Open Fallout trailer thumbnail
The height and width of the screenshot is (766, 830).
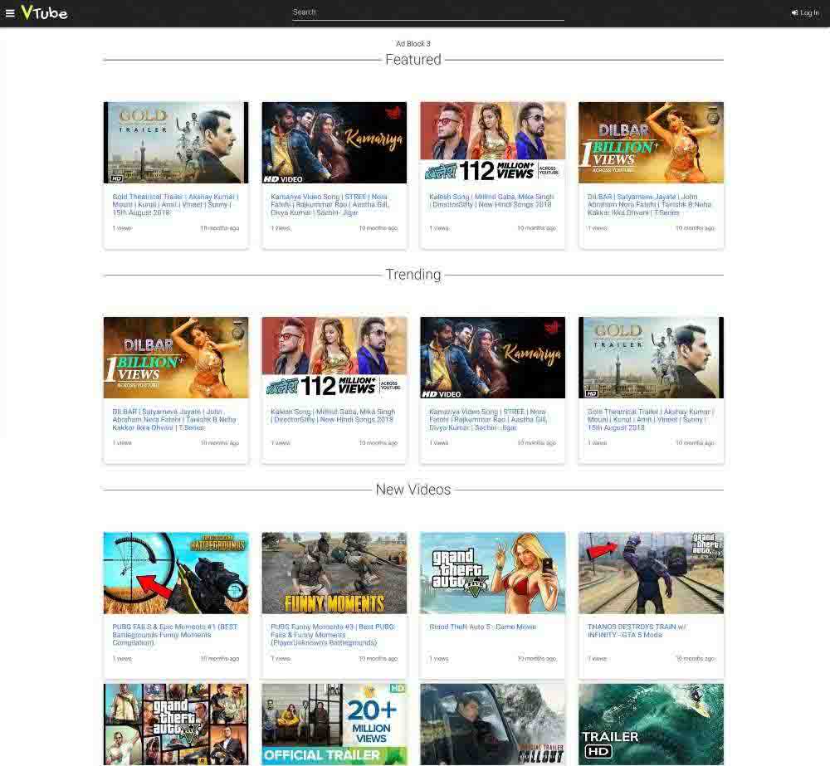[x=492, y=725]
